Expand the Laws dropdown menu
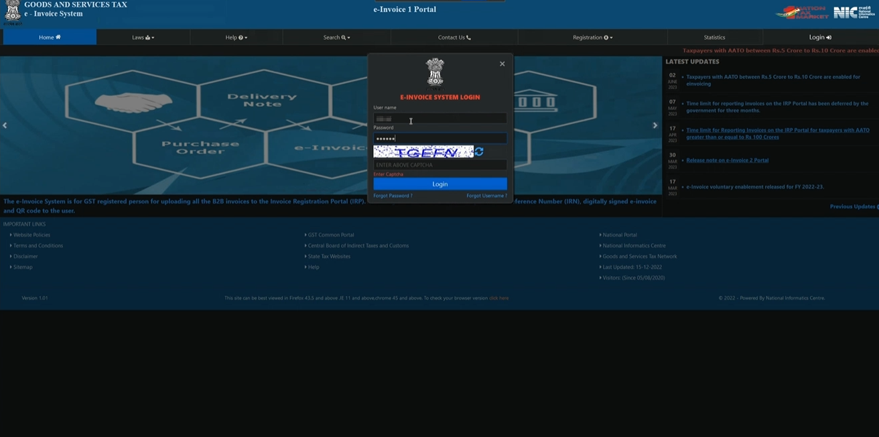The height and width of the screenshot is (437, 879). [143, 37]
